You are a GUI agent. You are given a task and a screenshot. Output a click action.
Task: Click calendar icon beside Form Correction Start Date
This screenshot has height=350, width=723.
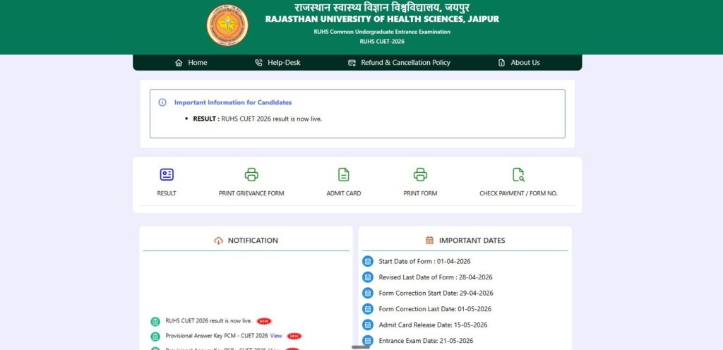367,293
